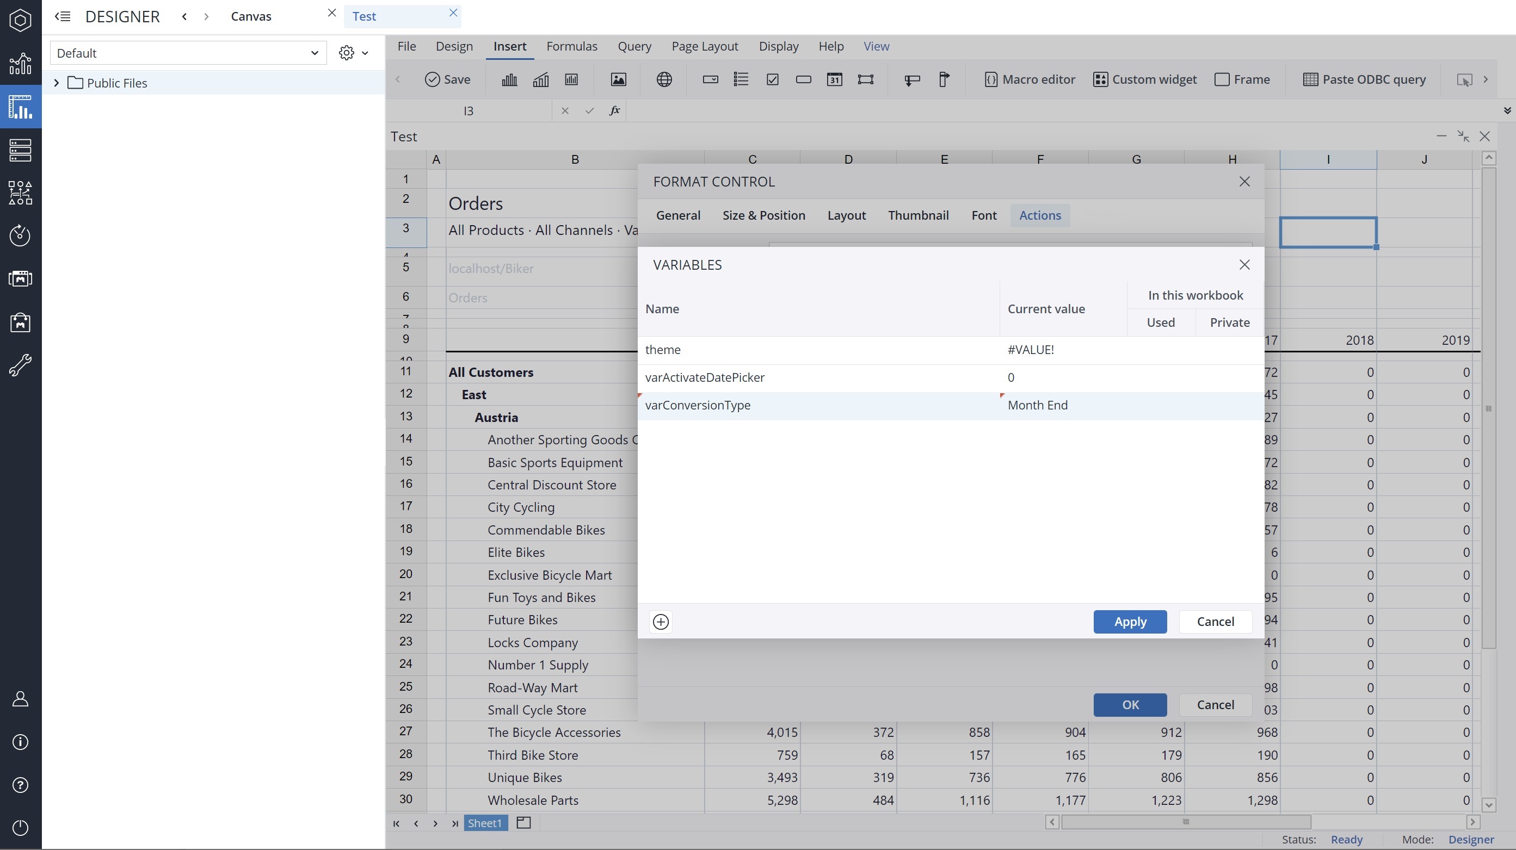1516x850 pixels.
Task: Select the varActivateDatePicker variable name
Action: coord(705,377)
